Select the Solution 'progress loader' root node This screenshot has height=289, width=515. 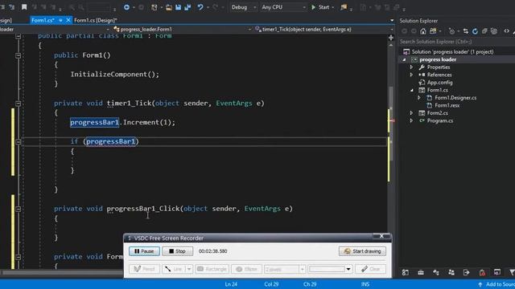(452, 51)
